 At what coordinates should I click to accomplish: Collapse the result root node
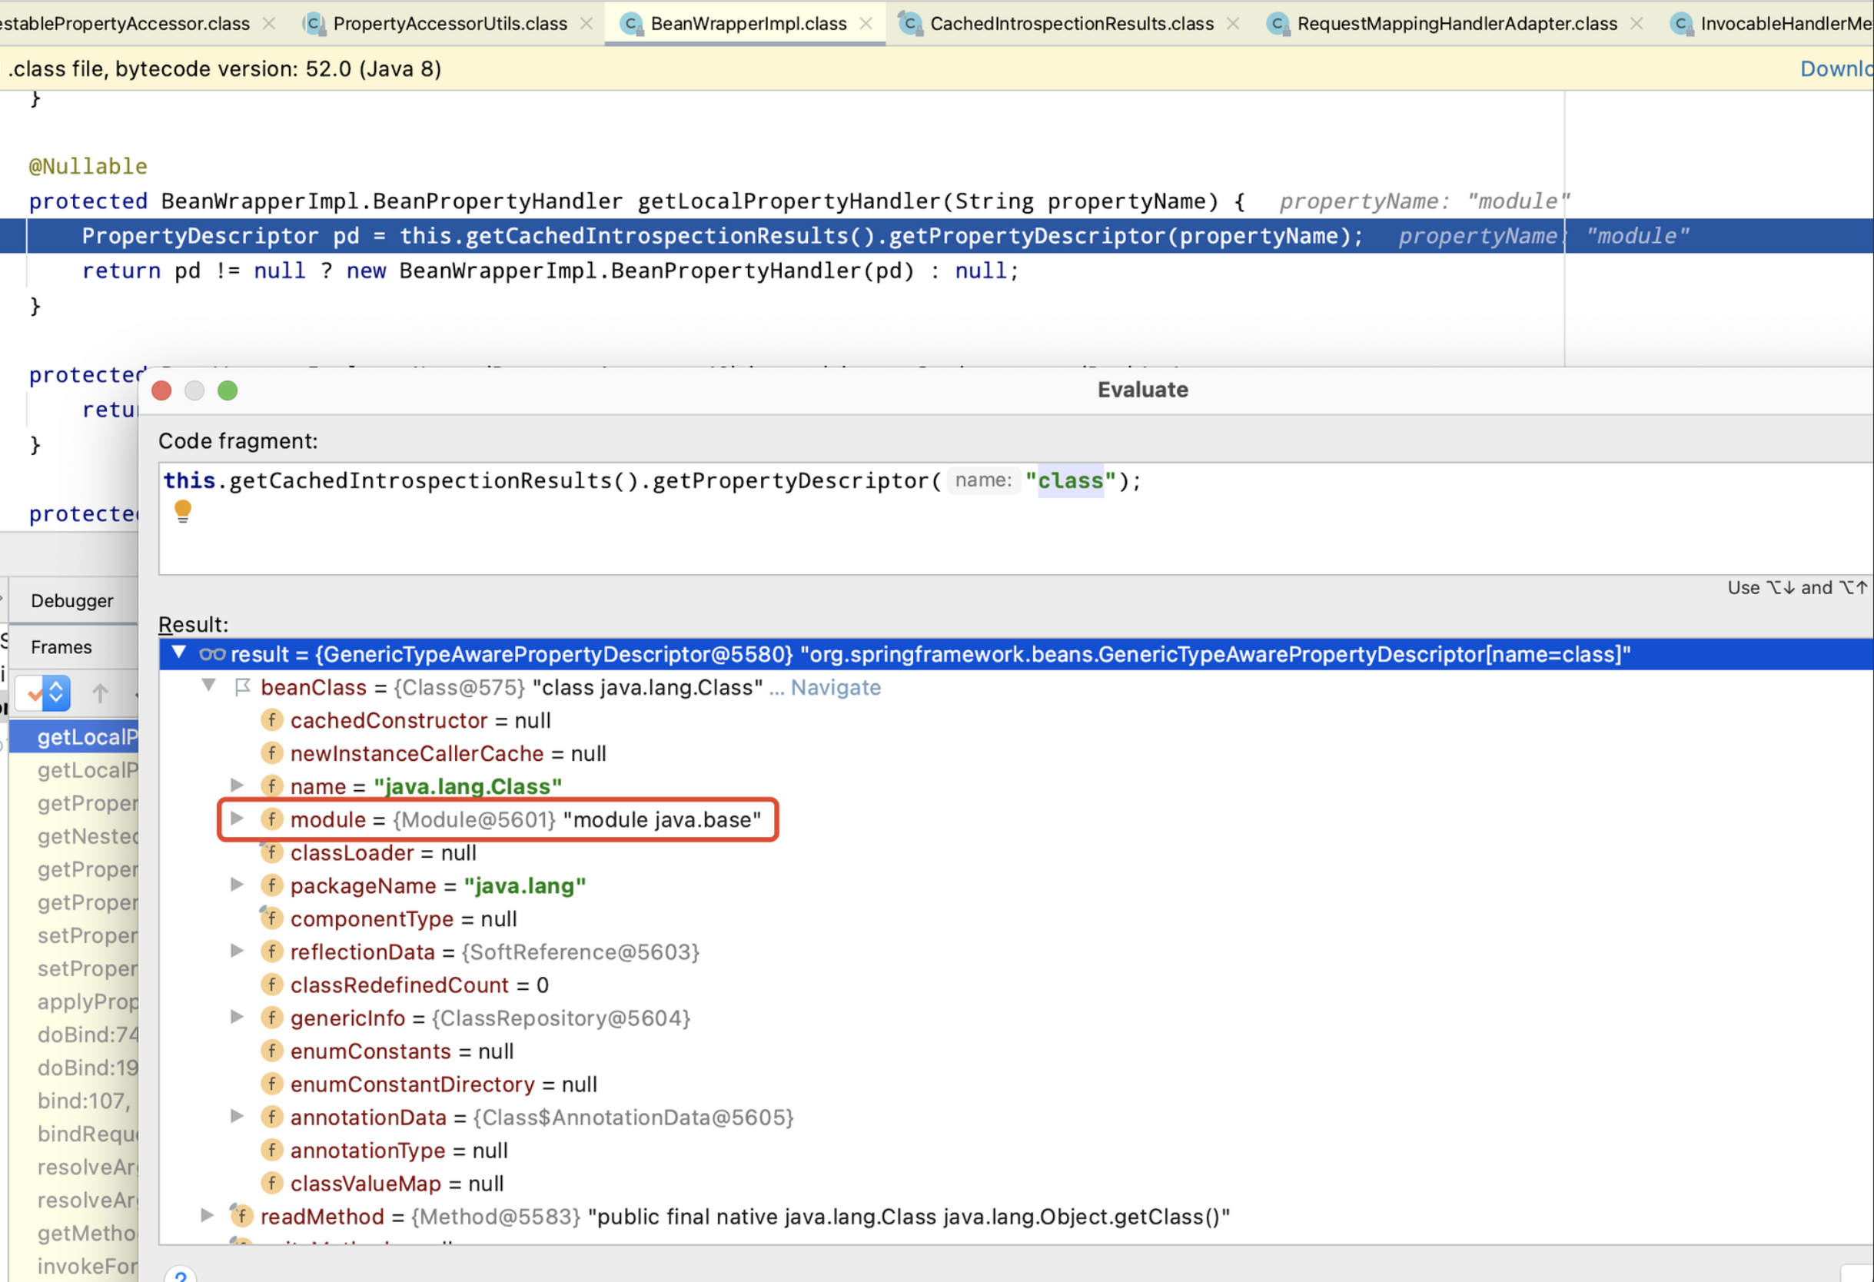(x=179, y=653)
